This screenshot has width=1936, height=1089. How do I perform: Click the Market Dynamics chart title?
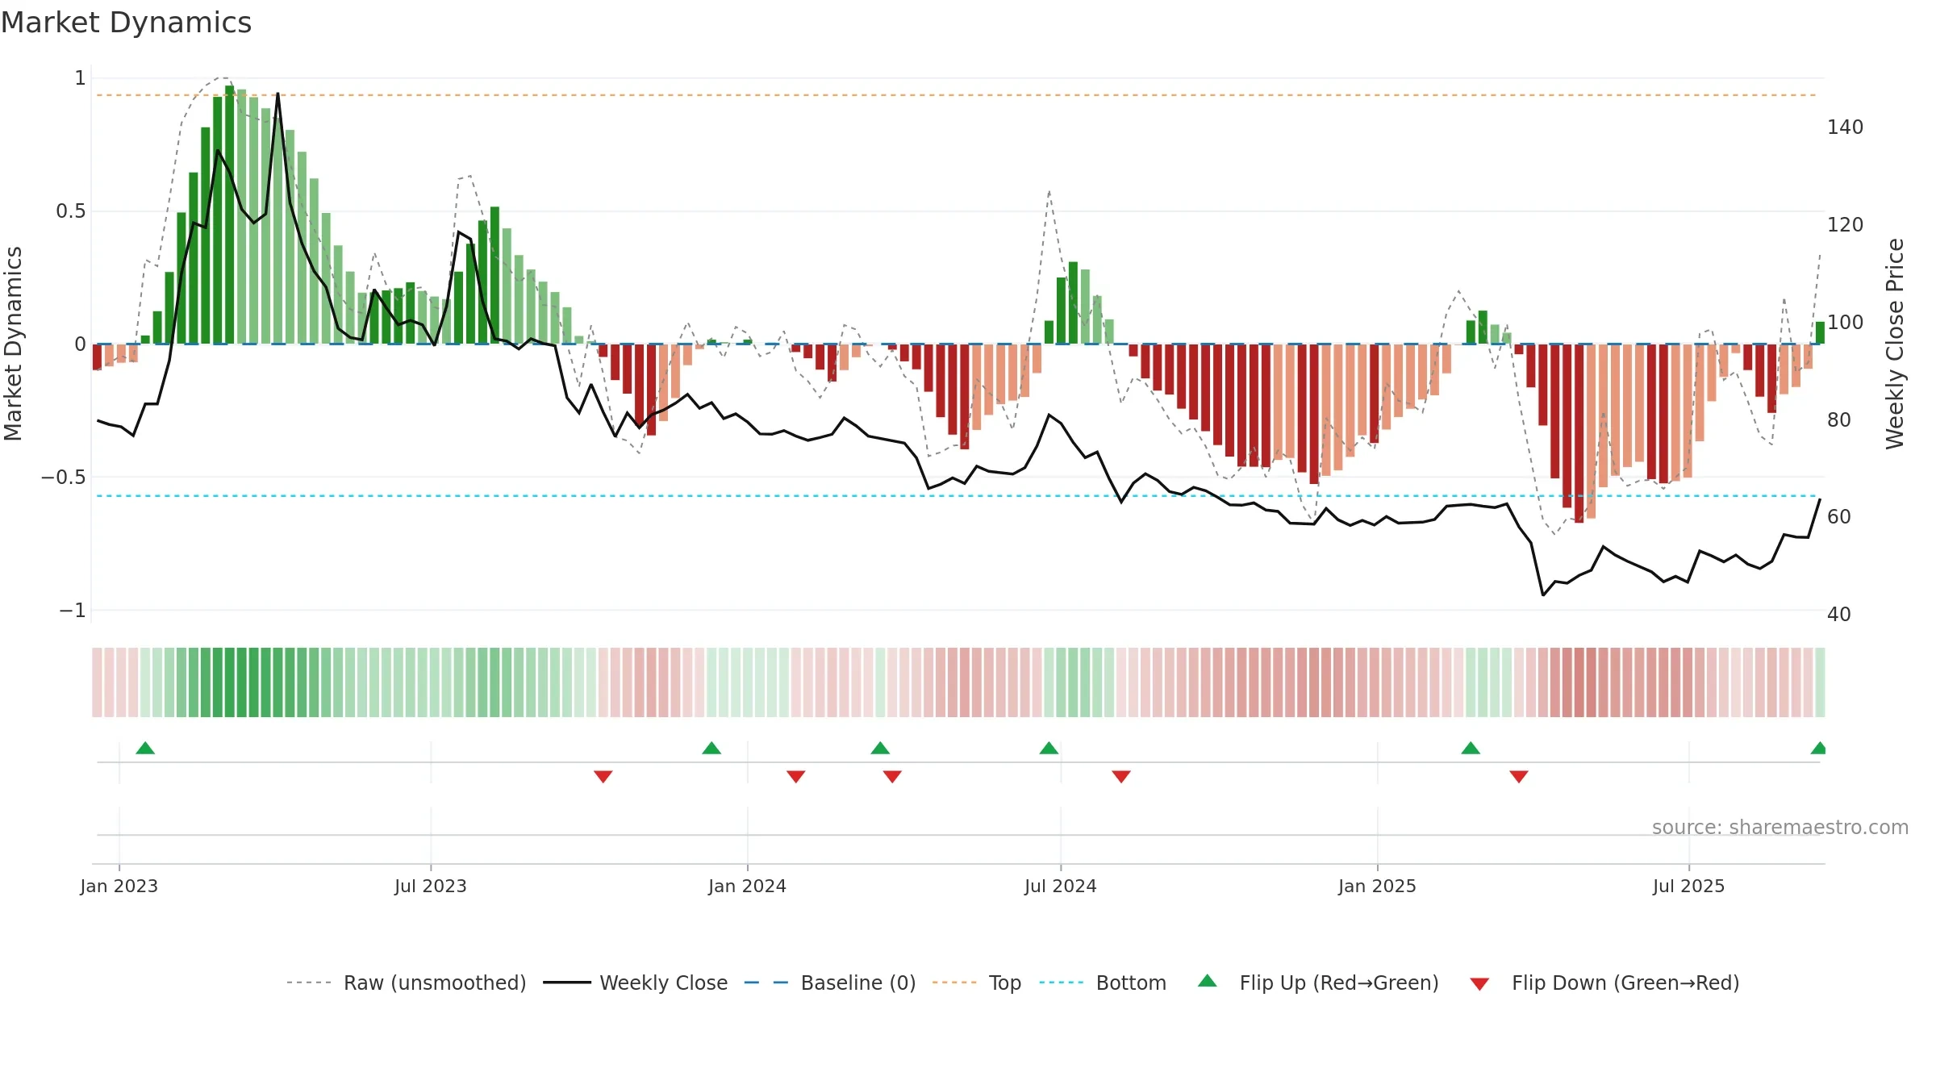[x=127, y=23]
